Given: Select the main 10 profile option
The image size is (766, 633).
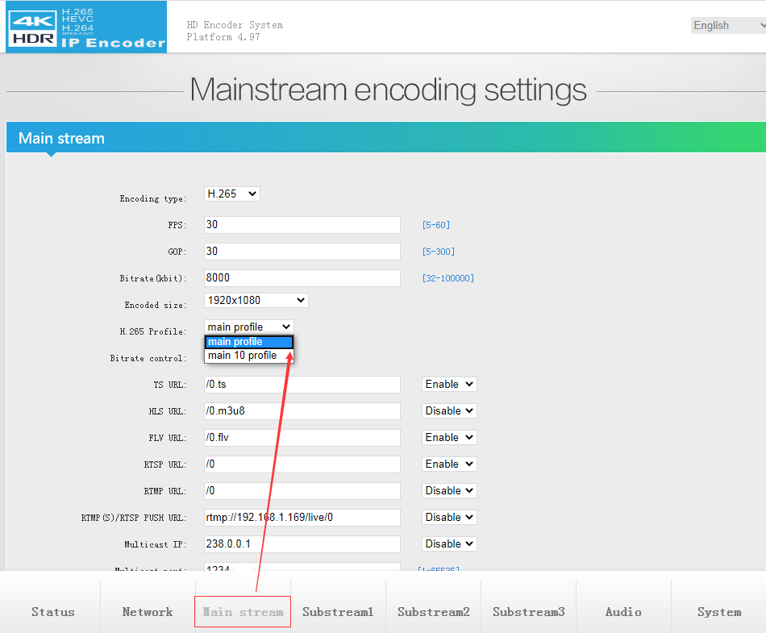Looking at the screenshot, I should (243, 356).
